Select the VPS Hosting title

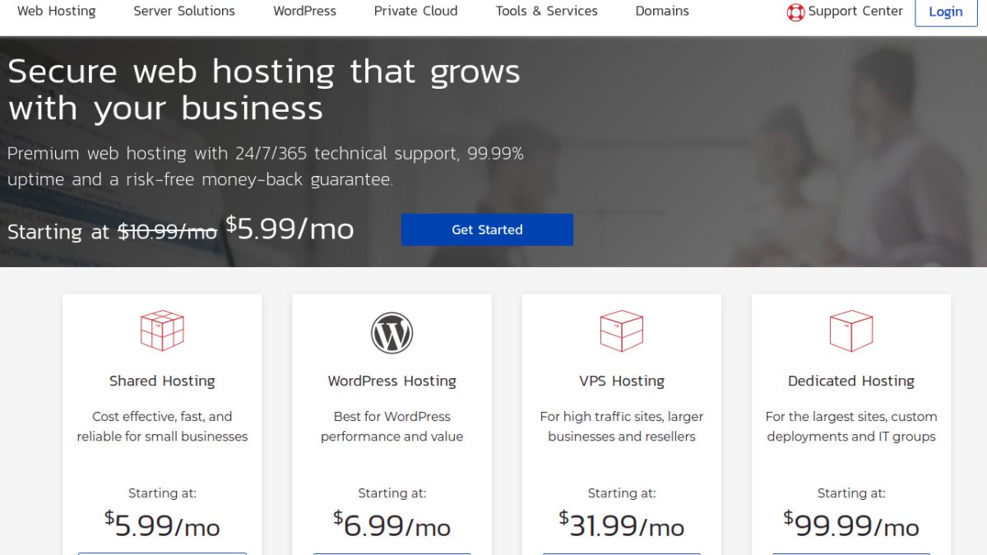coord(621,381)
